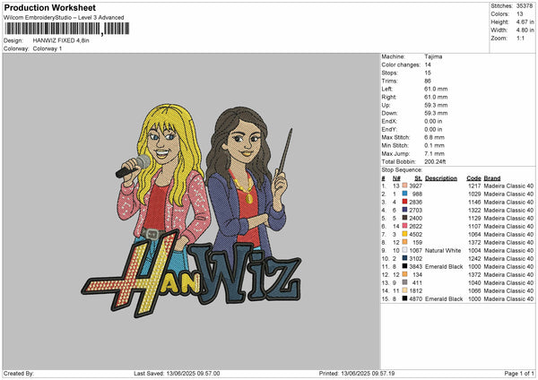Click the 'Created By:' footer label
Screen dimensions: 538x380
19,373
